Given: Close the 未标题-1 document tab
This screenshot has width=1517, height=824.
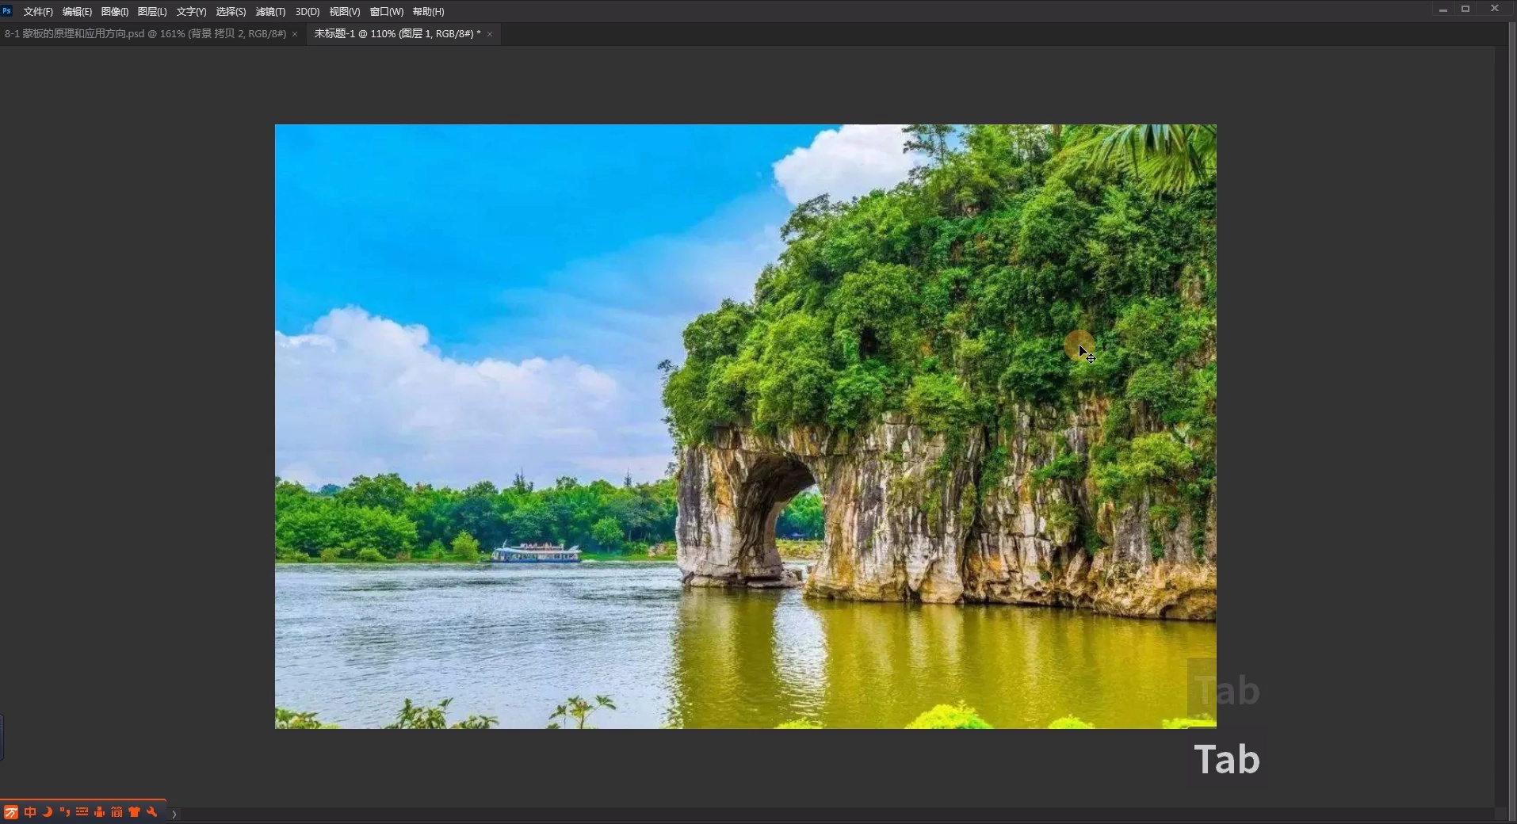Looking at the screenshot, I should 490,34.
